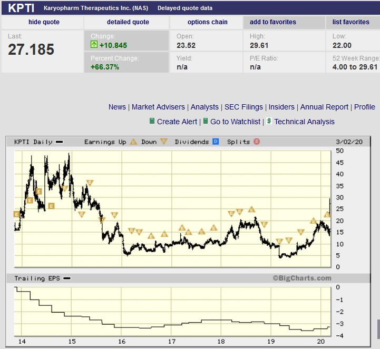Open list favorites

(x=350, y=22)
